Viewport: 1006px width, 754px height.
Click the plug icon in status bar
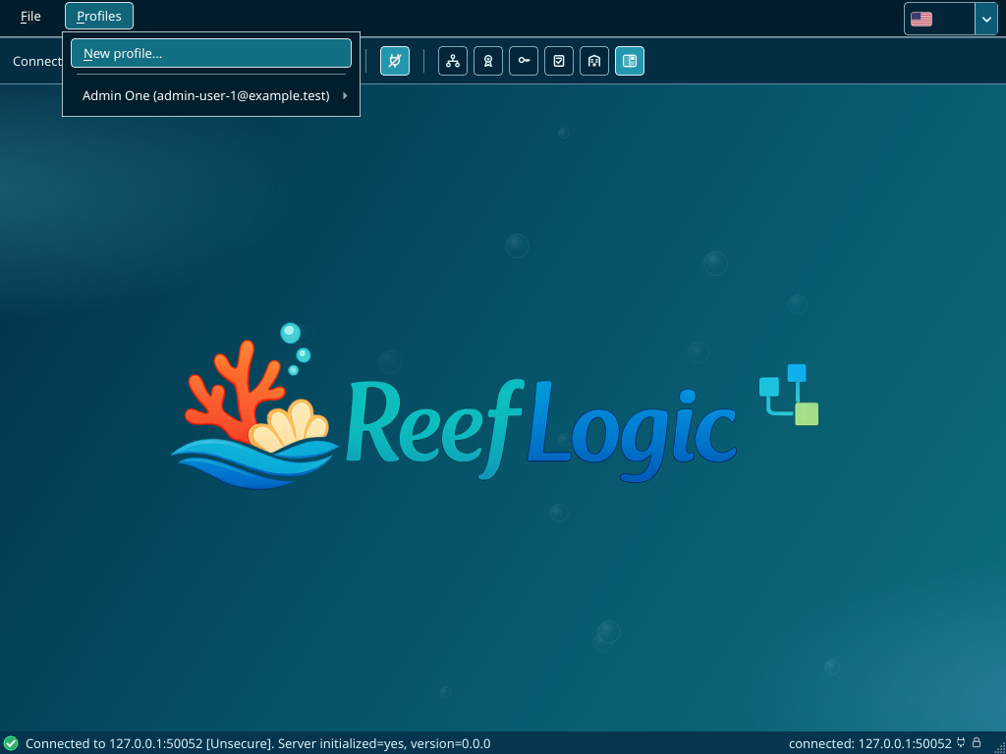coord(961,743)
